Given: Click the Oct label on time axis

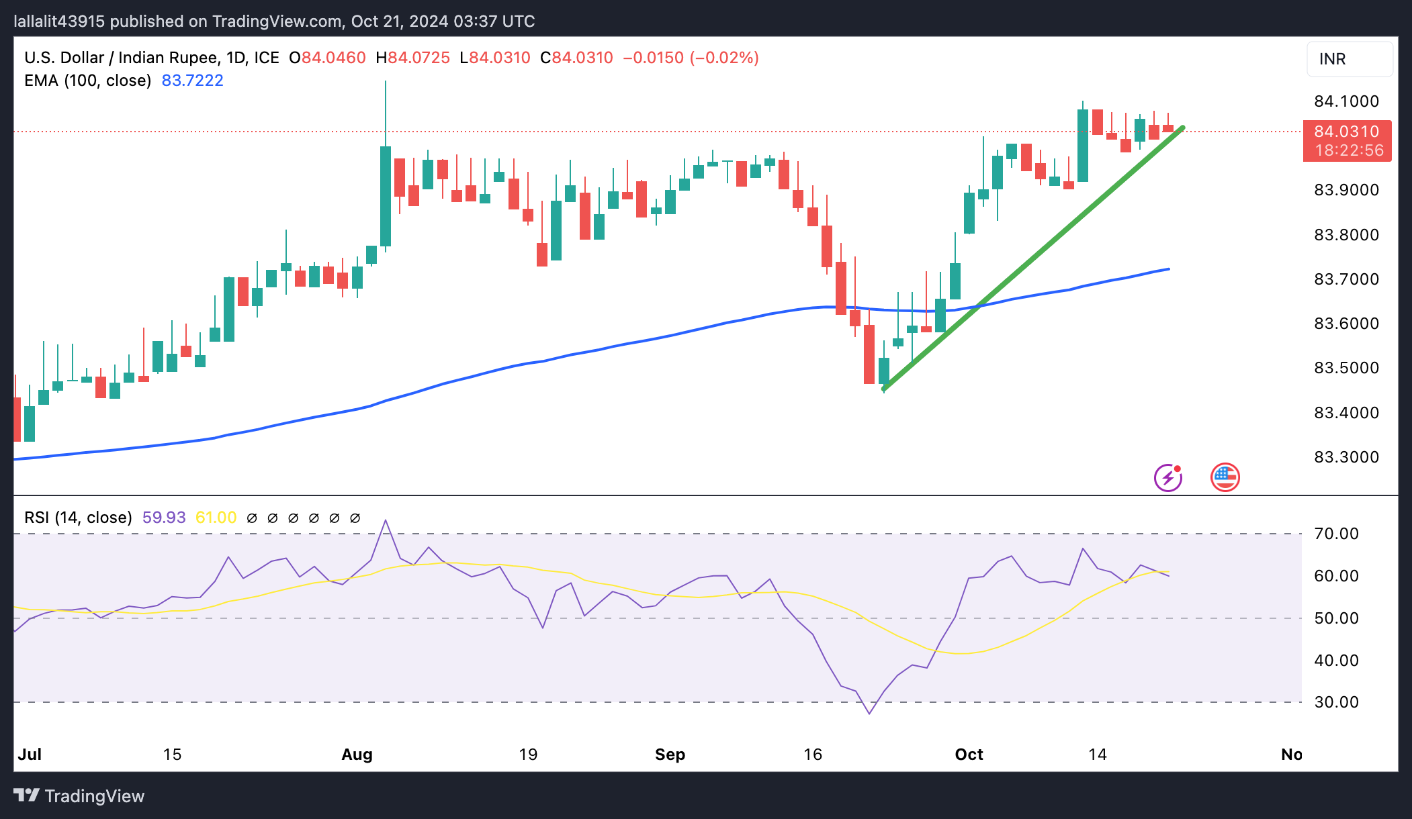Looking at the screenshot, I should pyautogui.click(x=969, y=755).
